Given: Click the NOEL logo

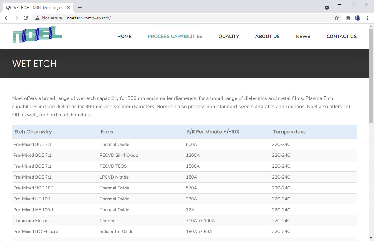Looking at the screenshot, I should click(x=37, y=34).
